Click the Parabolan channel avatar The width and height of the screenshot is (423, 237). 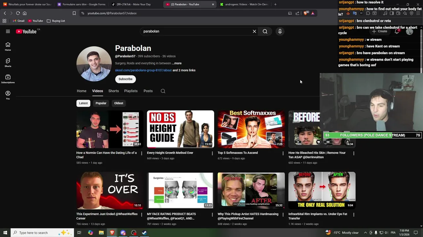click(x=94, y=64)
